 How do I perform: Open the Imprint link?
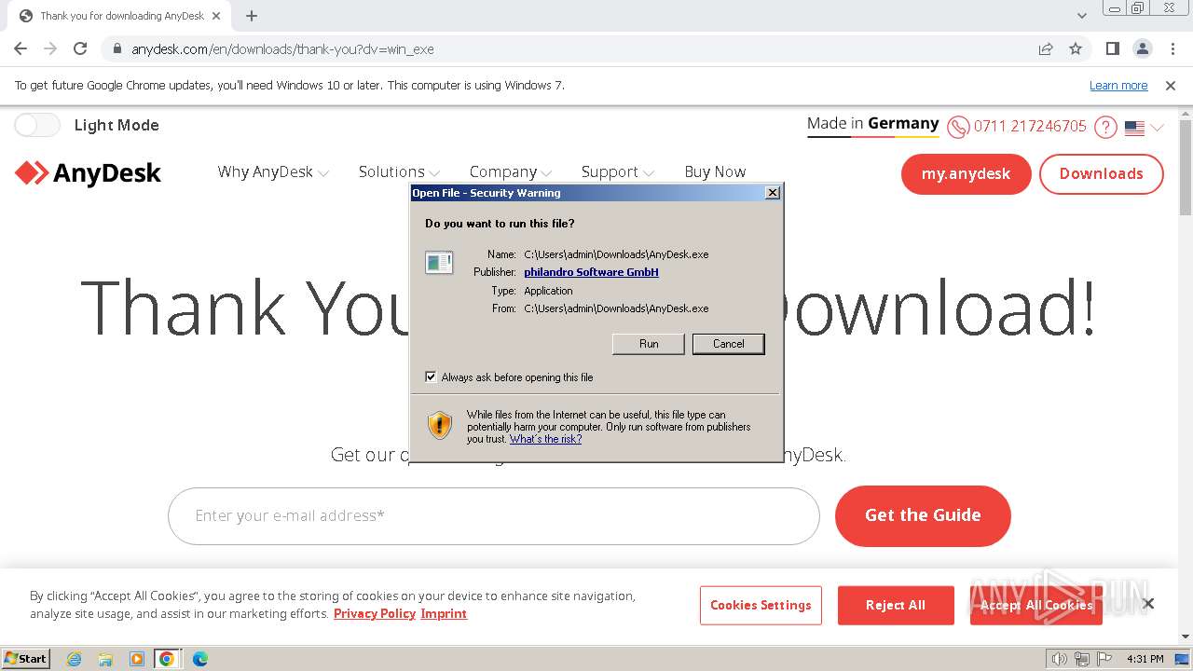444,613
